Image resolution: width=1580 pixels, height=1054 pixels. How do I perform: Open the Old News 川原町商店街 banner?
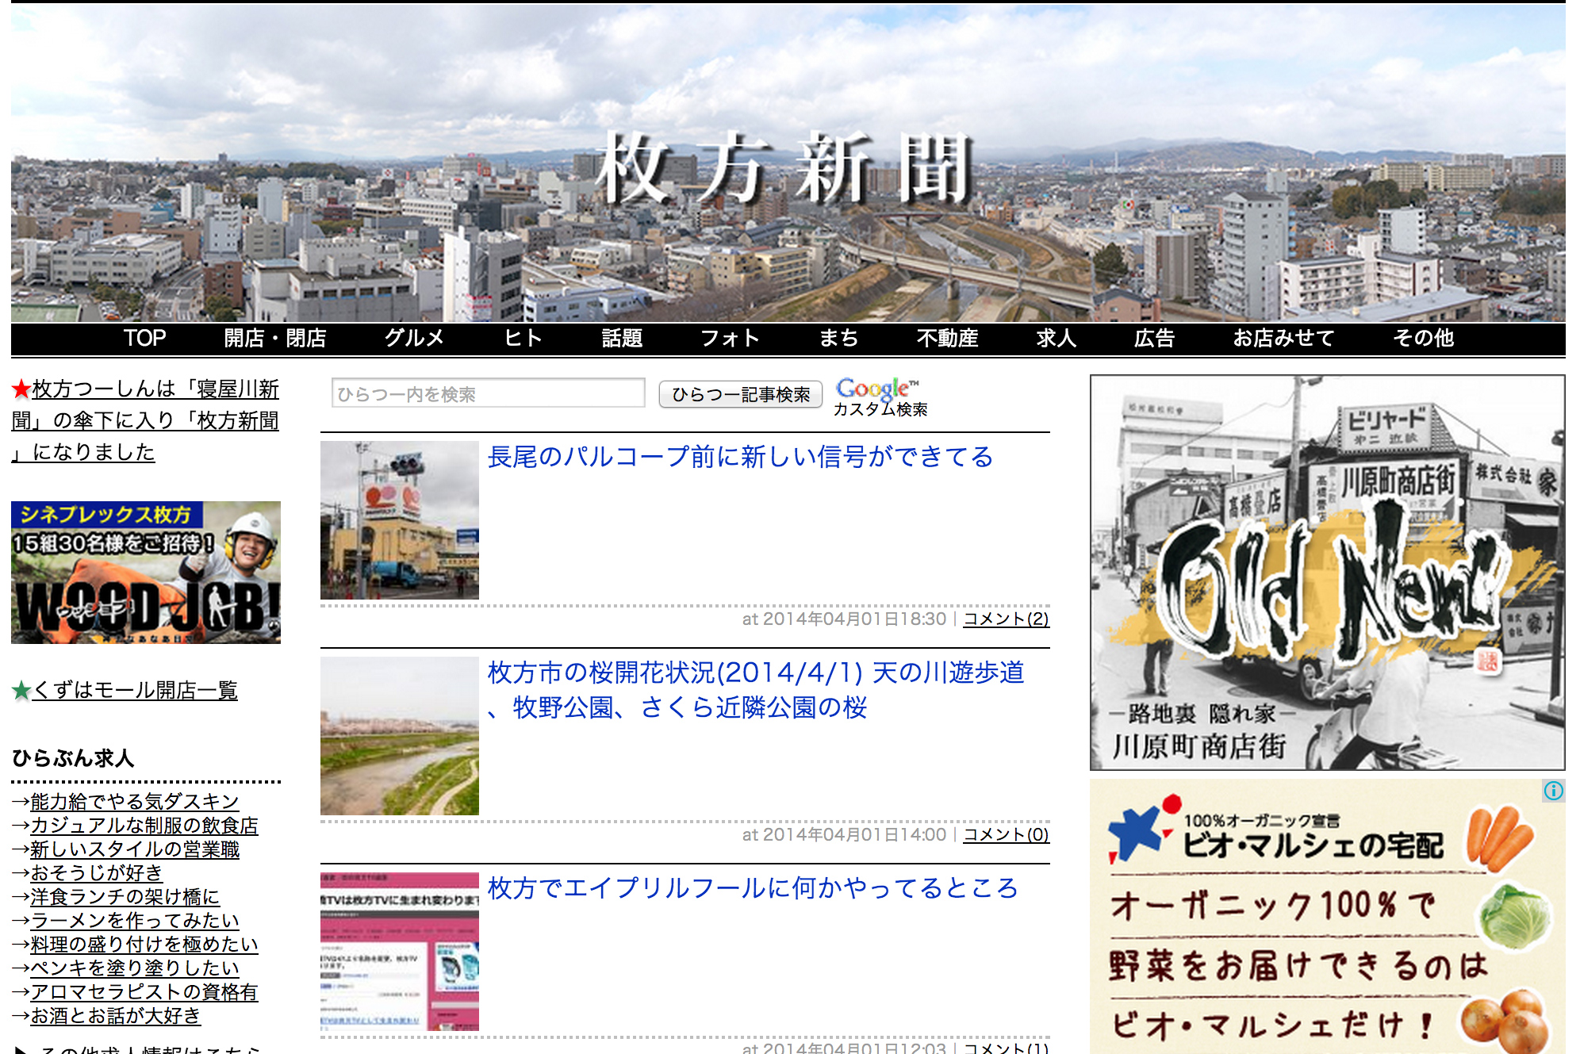click(1327, 572)
